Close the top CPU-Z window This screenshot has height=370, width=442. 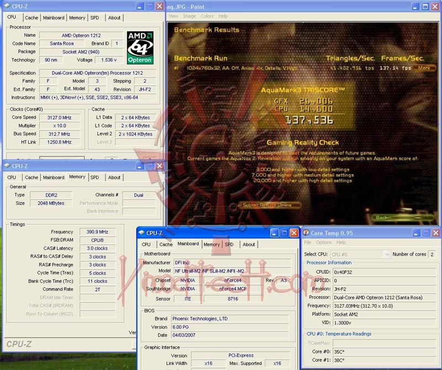click(x=160, y=6)
